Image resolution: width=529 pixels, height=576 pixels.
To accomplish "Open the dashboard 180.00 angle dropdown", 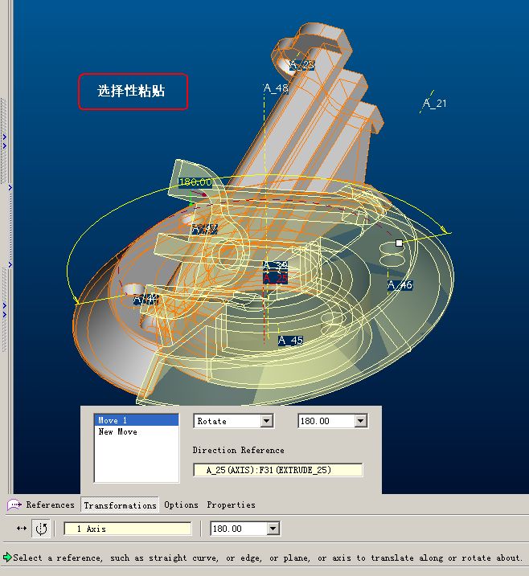I will point(273,529).
